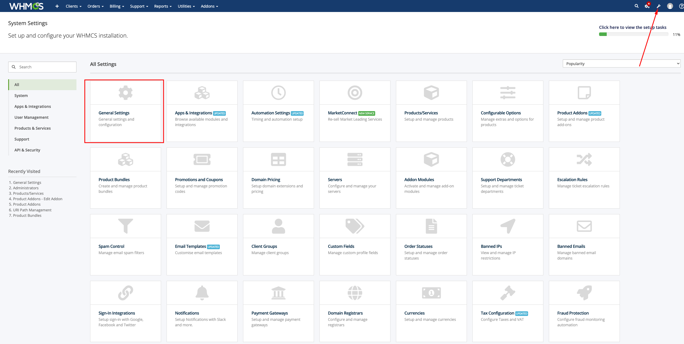Click the Currencies banknote icon
This screenshot has height=344, width=684.
431,293
